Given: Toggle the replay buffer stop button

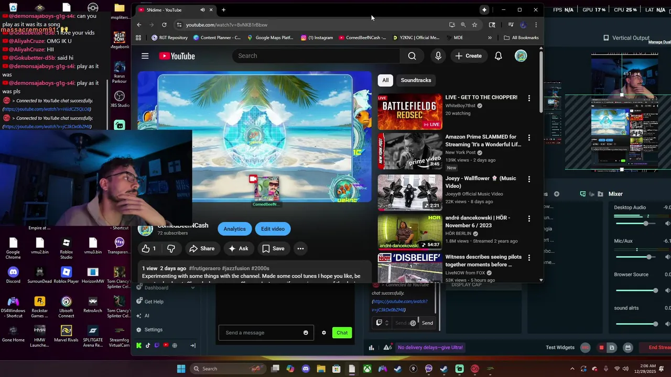Looking at the screenshot, I should click(602, 348).
